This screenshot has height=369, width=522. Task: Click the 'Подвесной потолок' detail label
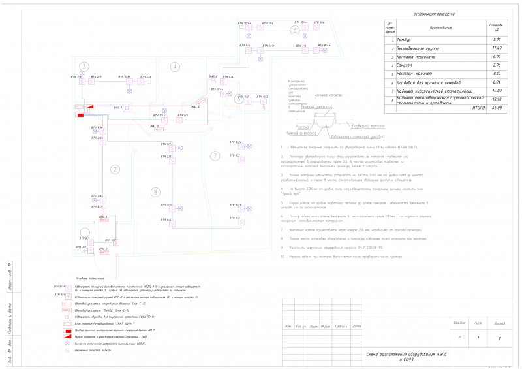(x=368, y=127)
